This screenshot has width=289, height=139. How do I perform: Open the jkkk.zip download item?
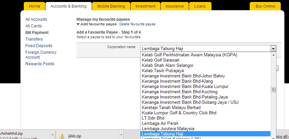pos(87,135)
